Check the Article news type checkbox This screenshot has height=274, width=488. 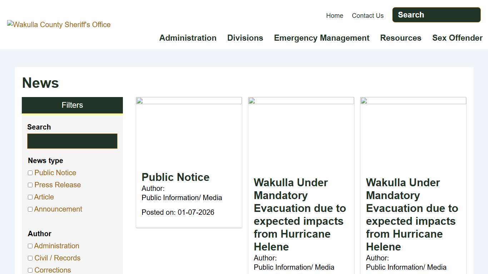[30, 197]
